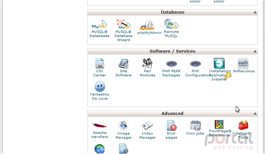The width and height of the screenshot is (265, 154).
Task: Collapse the Databases section
Action: pos(255,12)
